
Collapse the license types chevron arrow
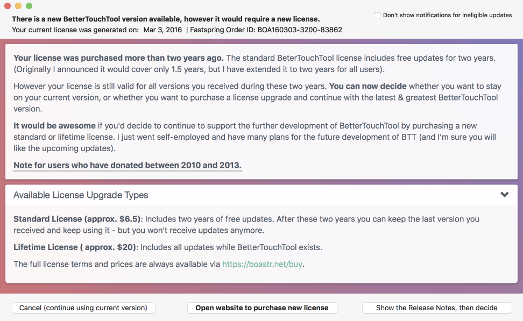(504, 195)
